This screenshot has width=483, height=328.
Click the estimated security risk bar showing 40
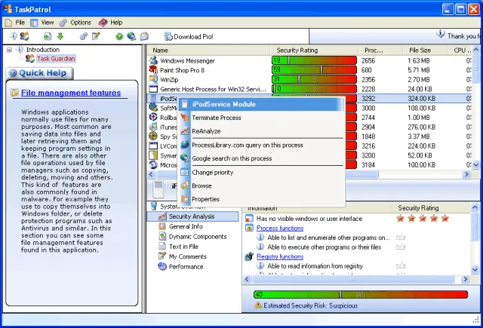[361, 295]
